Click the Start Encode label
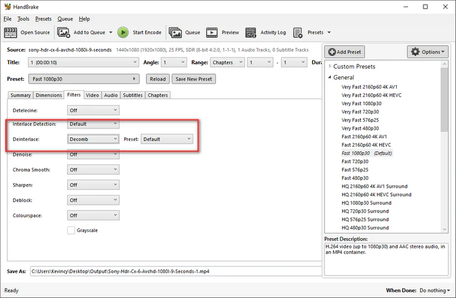 [x=147, y=33]
